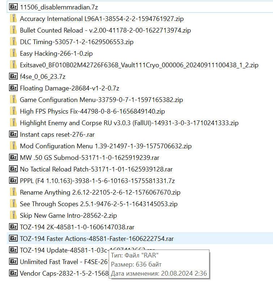
Task: Select Game Configuration Menu-33759-0-7-1 zip name
Action: pyautogui.click(x=101, y=100)
